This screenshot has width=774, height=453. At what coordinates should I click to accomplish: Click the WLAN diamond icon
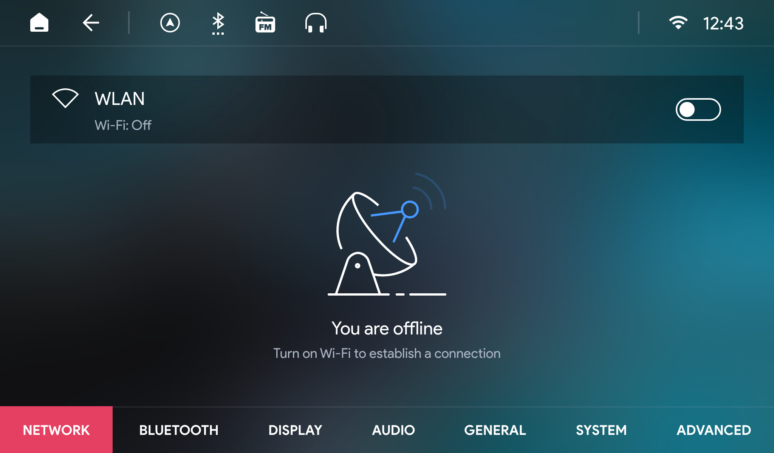click(x=65, y=98)
